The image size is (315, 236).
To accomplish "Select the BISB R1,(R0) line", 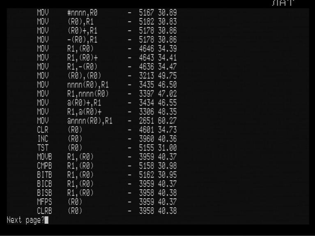I will tap(107, 193).
